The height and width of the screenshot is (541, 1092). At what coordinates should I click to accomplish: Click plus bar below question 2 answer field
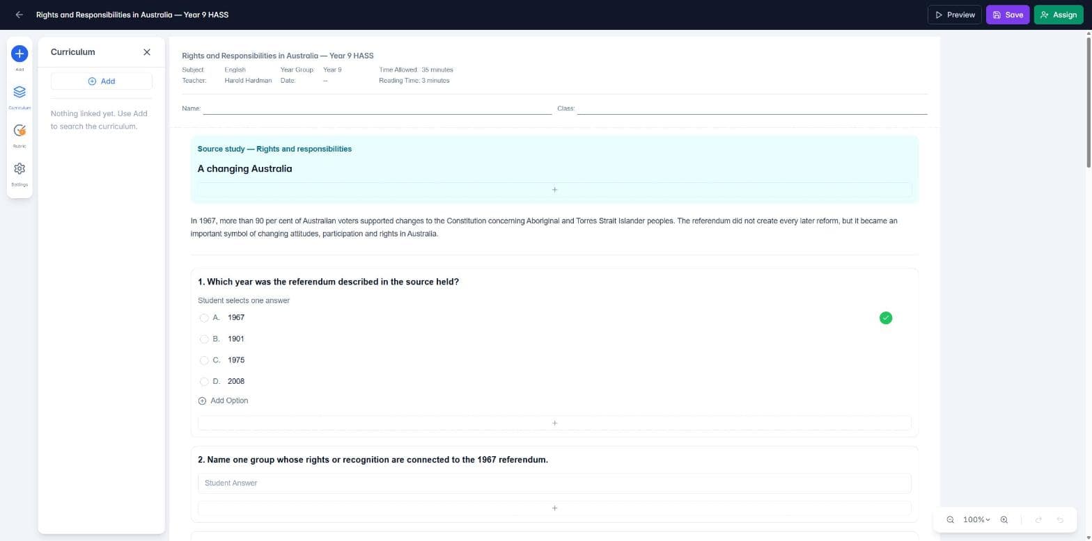[x=554, y=508]
